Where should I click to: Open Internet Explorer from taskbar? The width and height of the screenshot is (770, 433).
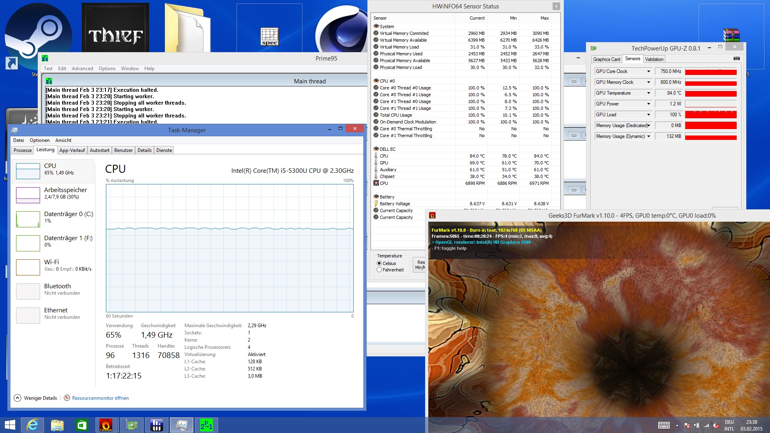32,425
